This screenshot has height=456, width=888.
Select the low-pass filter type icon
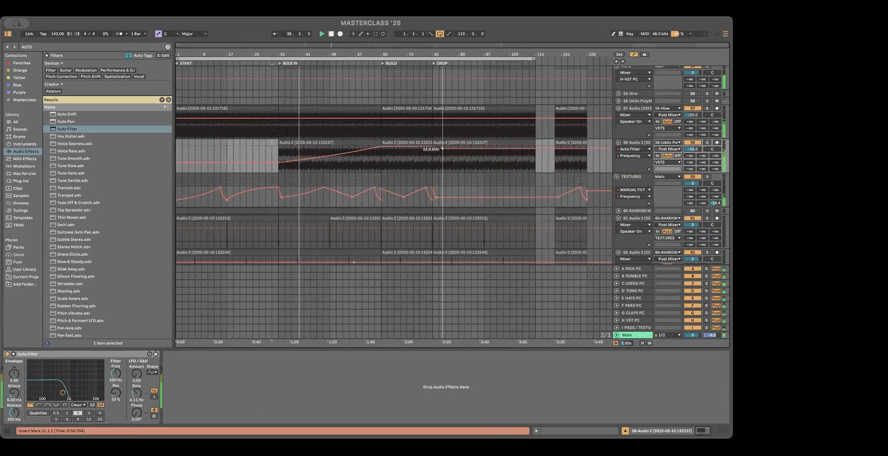point(31,405)
